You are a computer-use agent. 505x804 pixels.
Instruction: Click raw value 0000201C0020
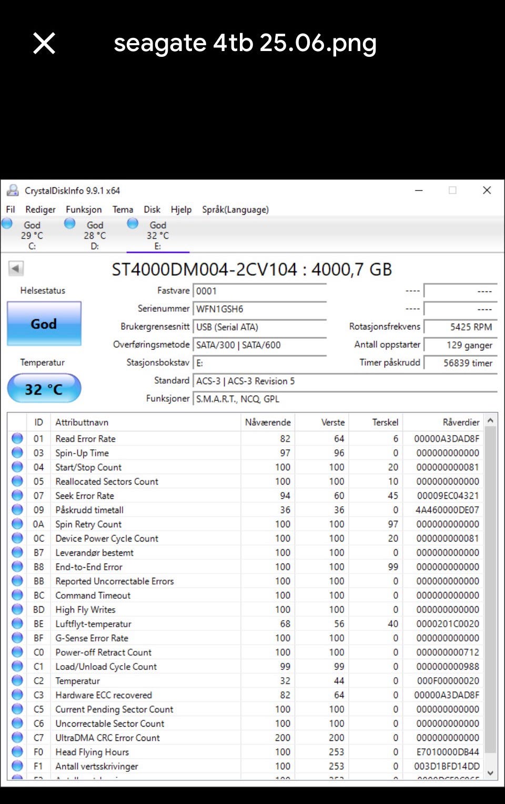pyautogui.click(x=447, y=623)
